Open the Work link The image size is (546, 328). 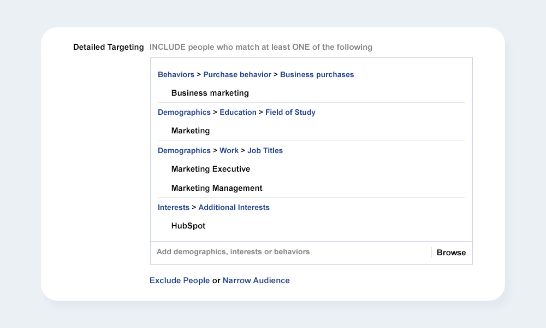pyautogui.click(x=229, y=150)
